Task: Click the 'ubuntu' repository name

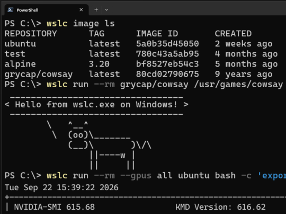Action: [x=20, y=44]
